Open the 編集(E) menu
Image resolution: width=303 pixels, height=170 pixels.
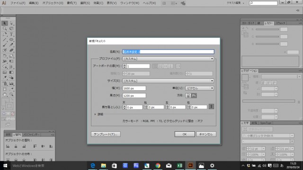(x=34, y=3)
